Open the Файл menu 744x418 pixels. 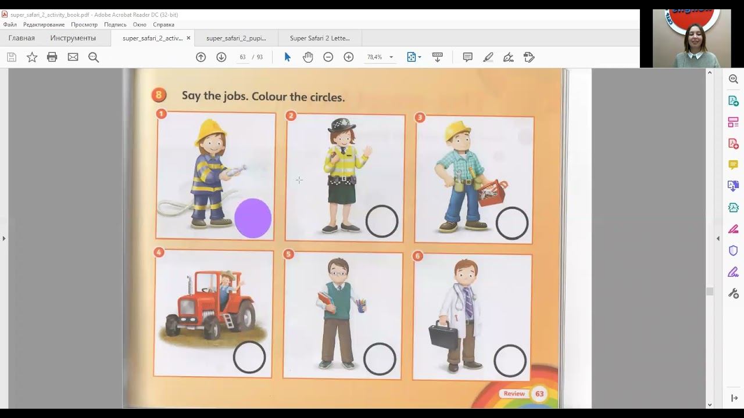click(10, 24)
